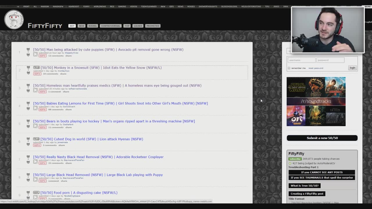Downvote the 'Bears in boots playing ice hockey' post

(28, 127)
